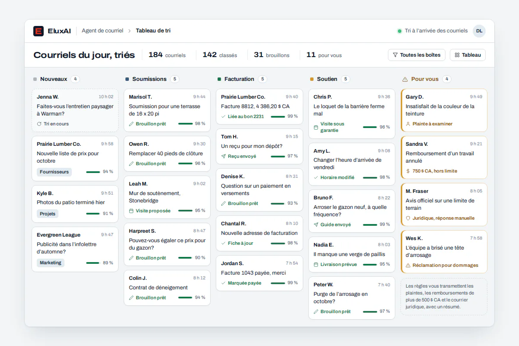Viewport: 519px width, 346px height.
Task: Switch view with the Tableau button
Action: pyautogui.click(x=468, y=55)
